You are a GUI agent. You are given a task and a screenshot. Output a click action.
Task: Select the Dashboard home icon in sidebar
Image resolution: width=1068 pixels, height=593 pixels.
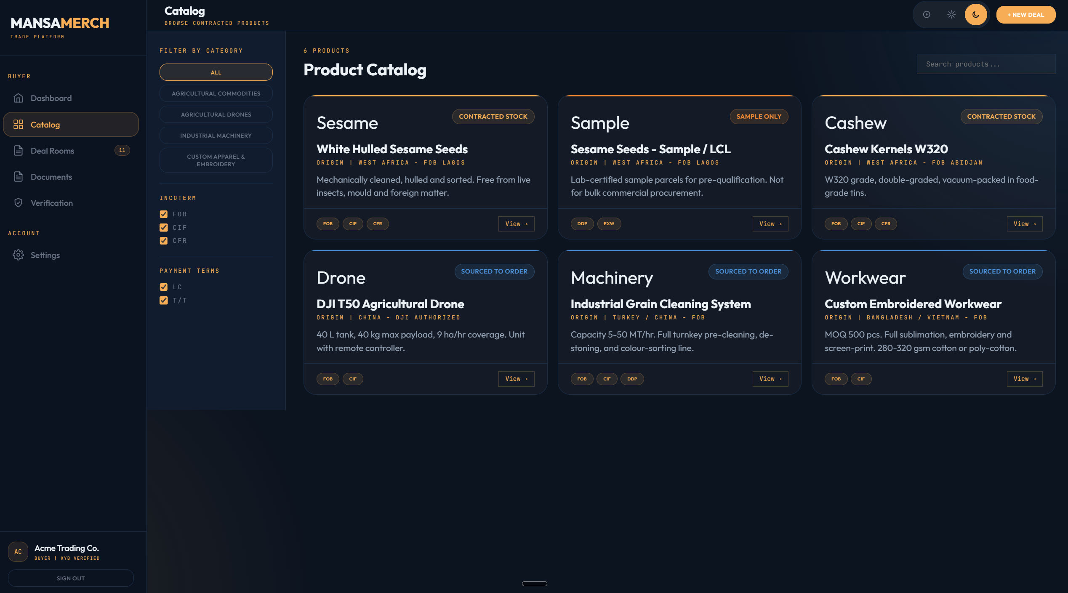click(19, 98)
